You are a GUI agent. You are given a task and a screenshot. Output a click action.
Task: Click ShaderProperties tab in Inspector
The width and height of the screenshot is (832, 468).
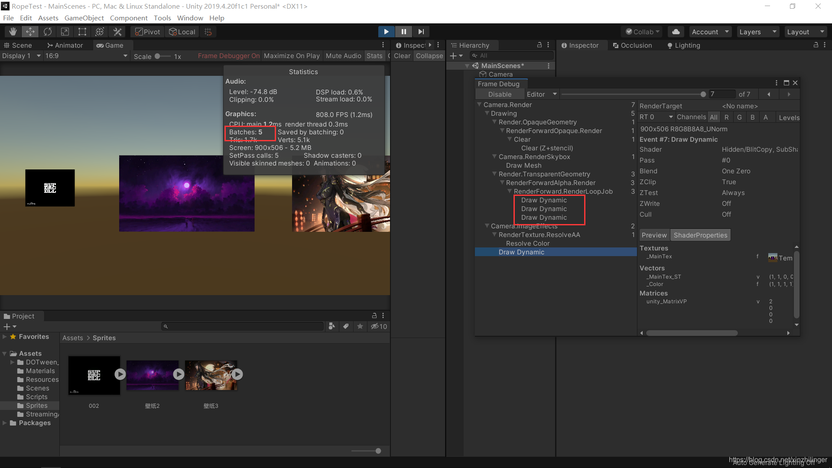point(699,235)
